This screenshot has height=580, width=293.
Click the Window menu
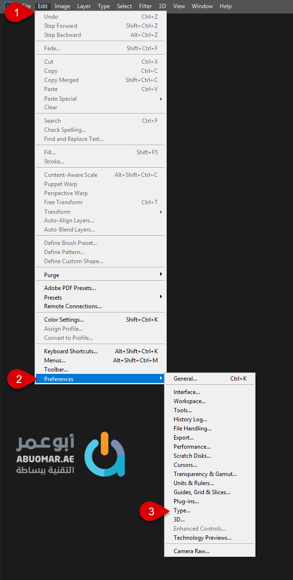point(203,6)
